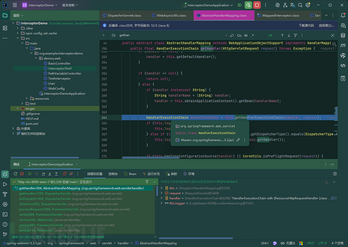Toggle match case Cc in search bar
This screenshot has height=247, width=348.
click(x=239, y=35)
